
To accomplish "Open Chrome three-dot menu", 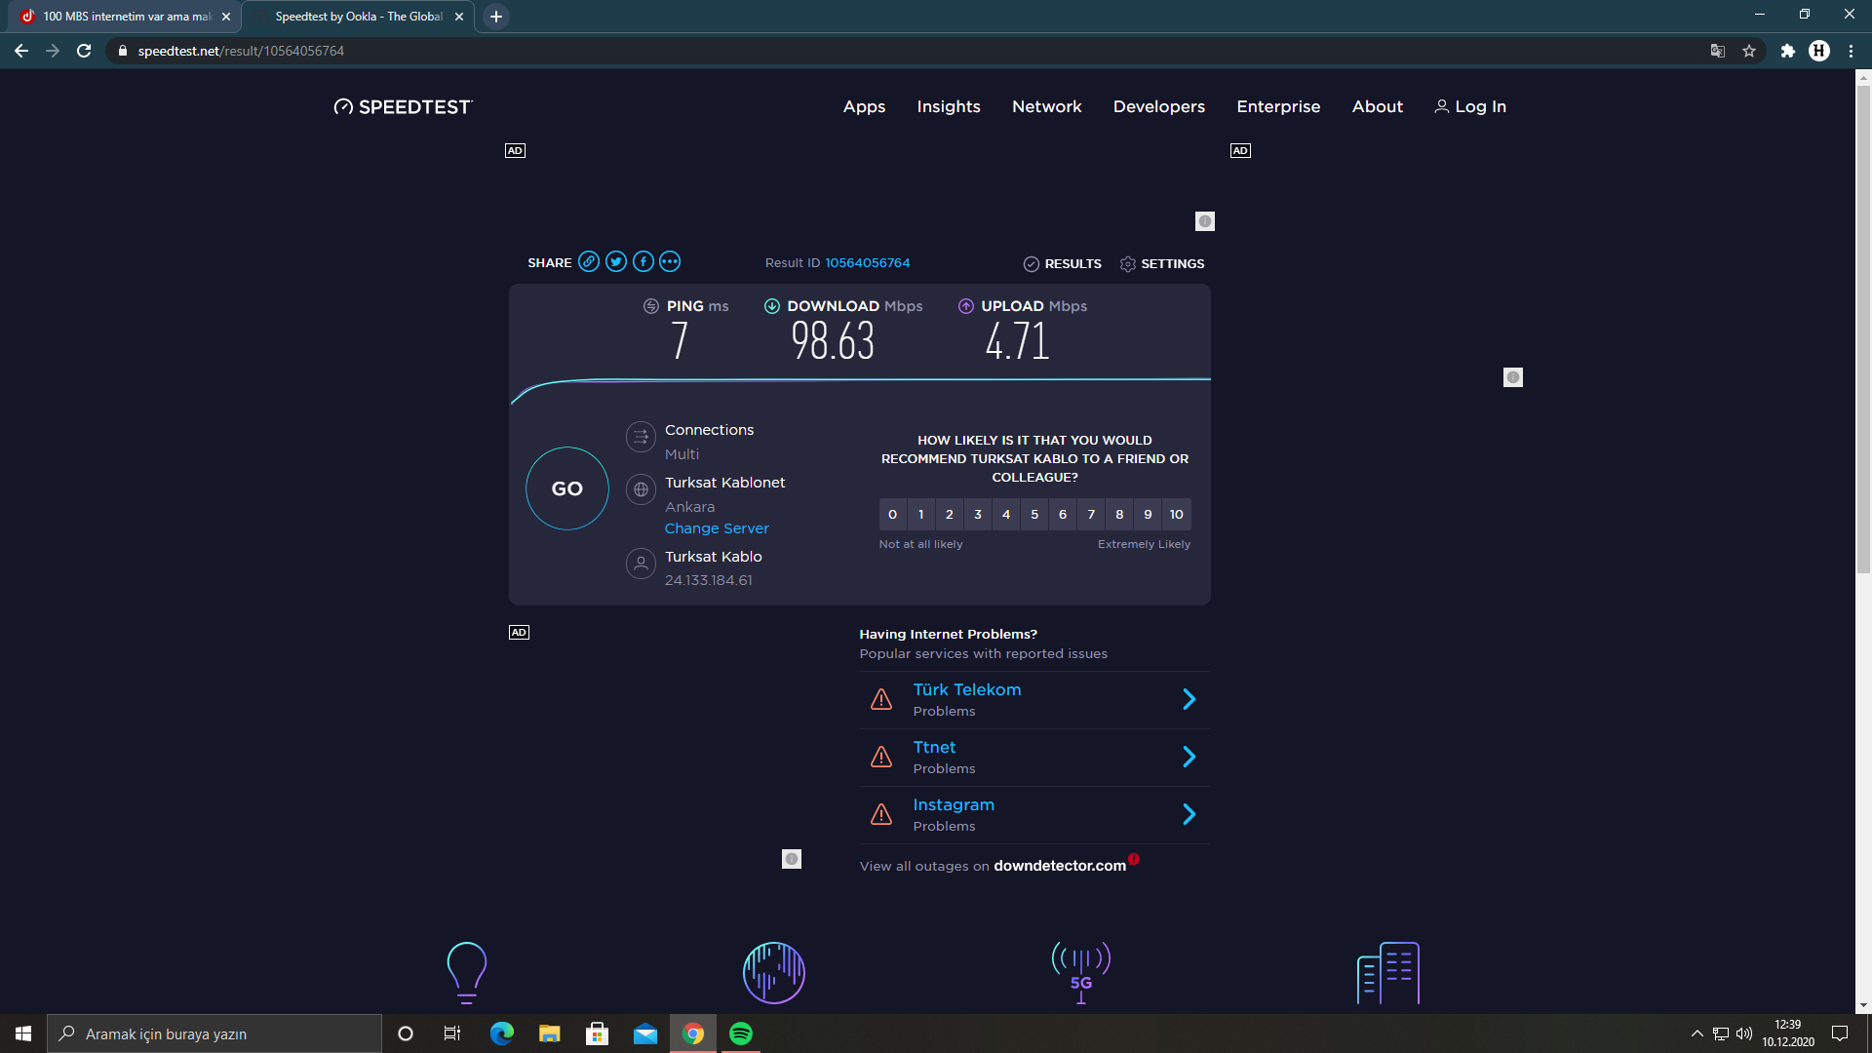I will [1851, 51].
